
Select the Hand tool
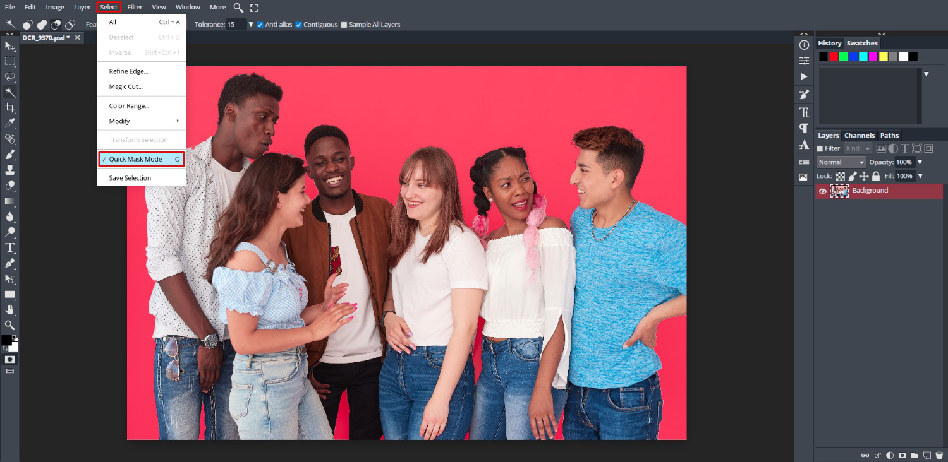[x=10, y=309]
